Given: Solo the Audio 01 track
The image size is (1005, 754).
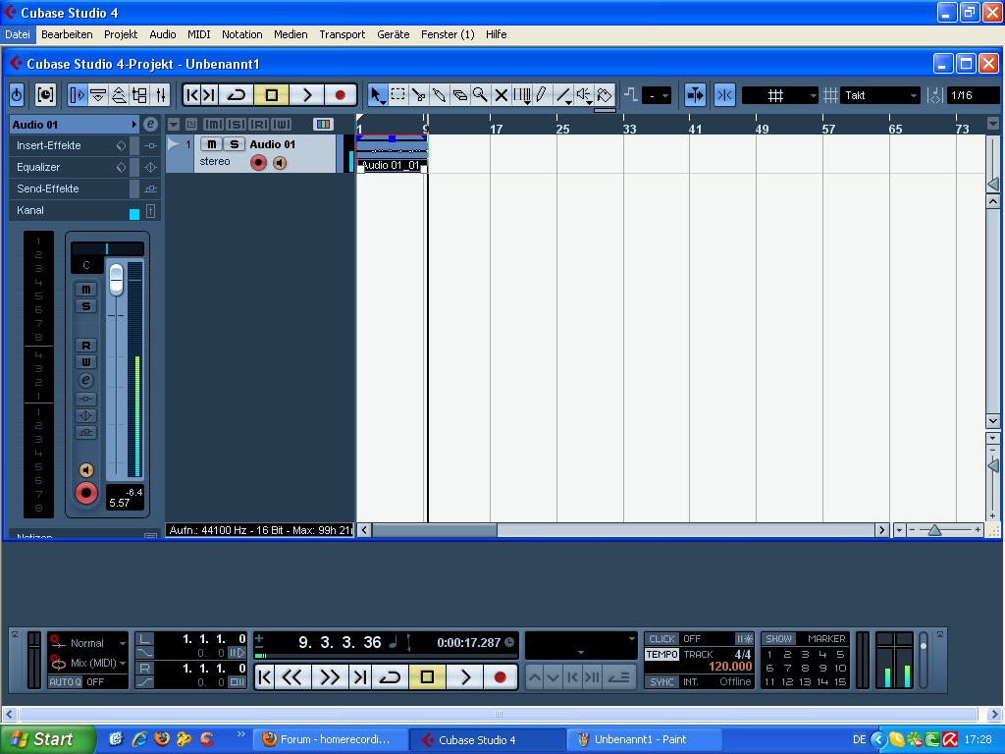Looking at the screenshot, I should (235, 144).
